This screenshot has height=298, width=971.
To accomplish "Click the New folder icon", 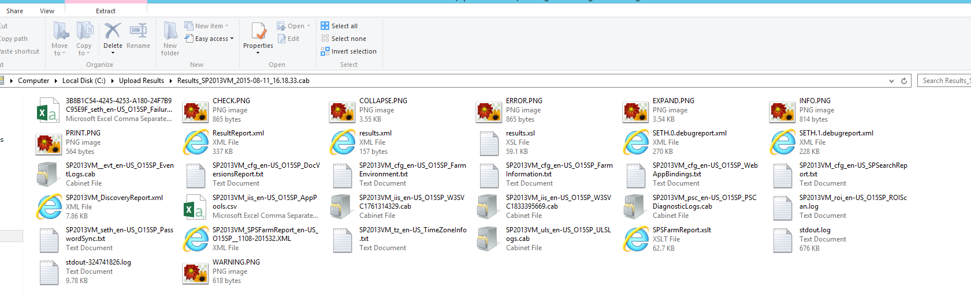I will click(x=170, y=31).
